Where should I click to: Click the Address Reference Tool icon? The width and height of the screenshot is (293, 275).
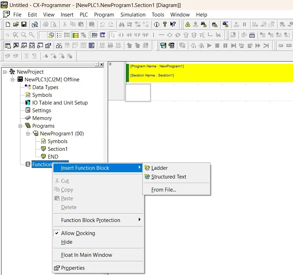pyautogui.click(x=32, y=46)
